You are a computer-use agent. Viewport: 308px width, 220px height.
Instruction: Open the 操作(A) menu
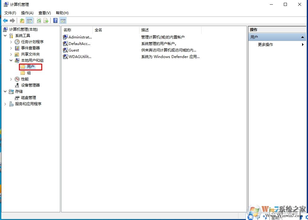tap(27, 13)
